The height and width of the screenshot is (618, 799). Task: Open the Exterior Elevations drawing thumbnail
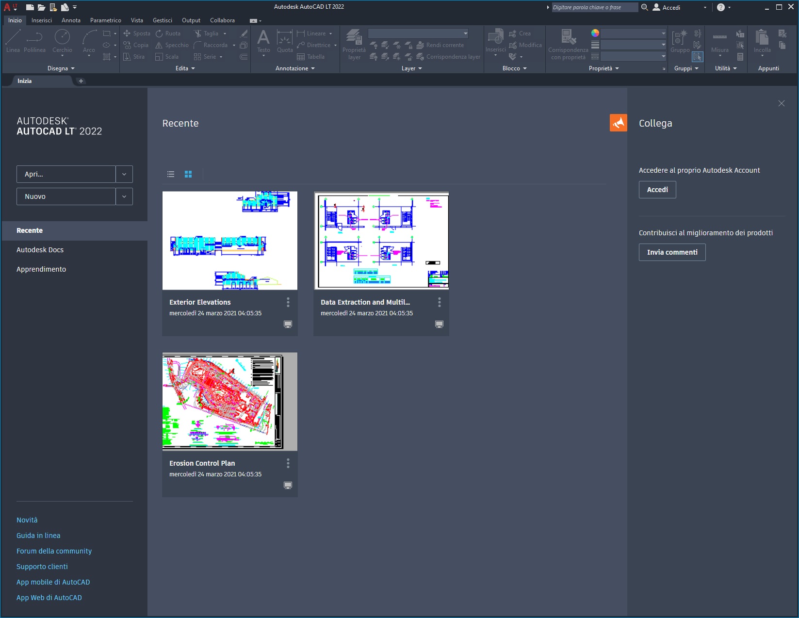230,241
